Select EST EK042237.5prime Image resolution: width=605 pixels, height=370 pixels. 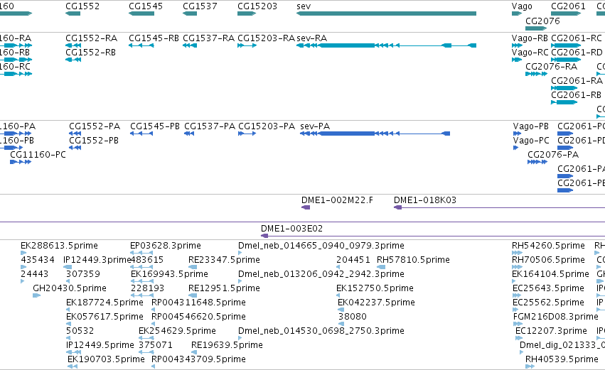click(x=340, y=310)
